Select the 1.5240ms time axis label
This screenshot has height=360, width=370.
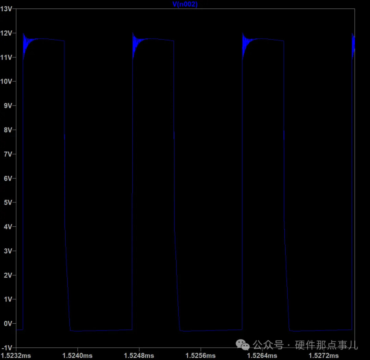(78, 356)
